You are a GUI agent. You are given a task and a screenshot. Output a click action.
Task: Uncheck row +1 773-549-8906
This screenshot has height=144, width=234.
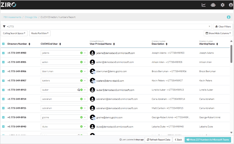[x=3, y=71]
